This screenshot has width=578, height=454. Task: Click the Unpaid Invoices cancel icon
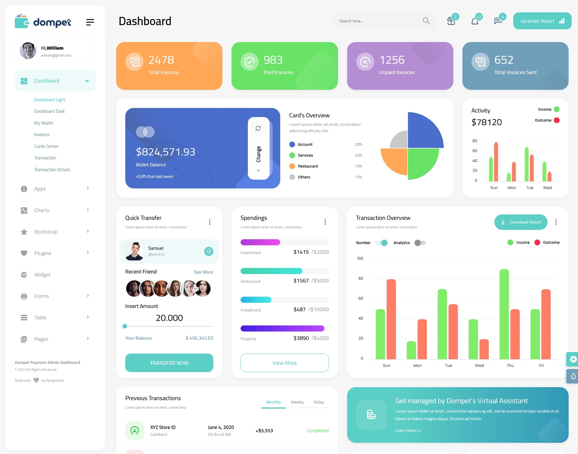(x=365, y=61)
